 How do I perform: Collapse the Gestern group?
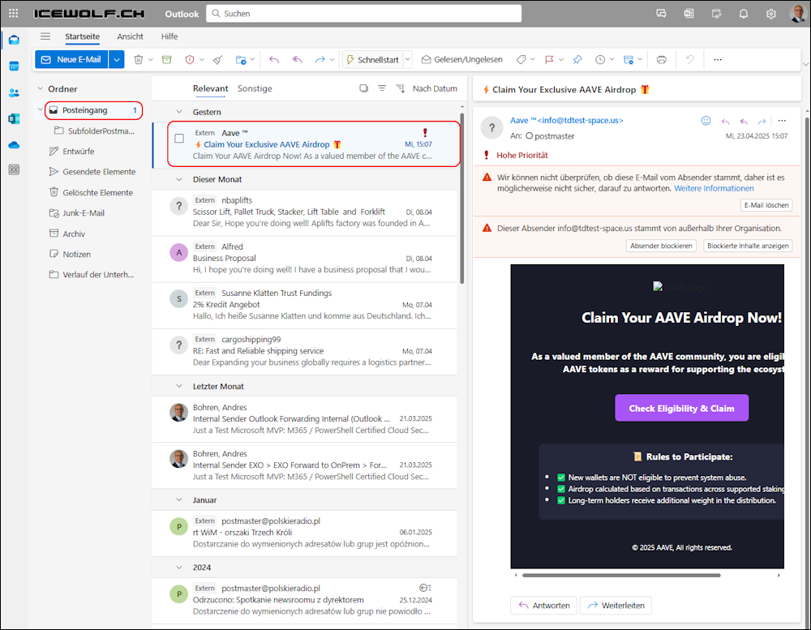coord(179,112)
